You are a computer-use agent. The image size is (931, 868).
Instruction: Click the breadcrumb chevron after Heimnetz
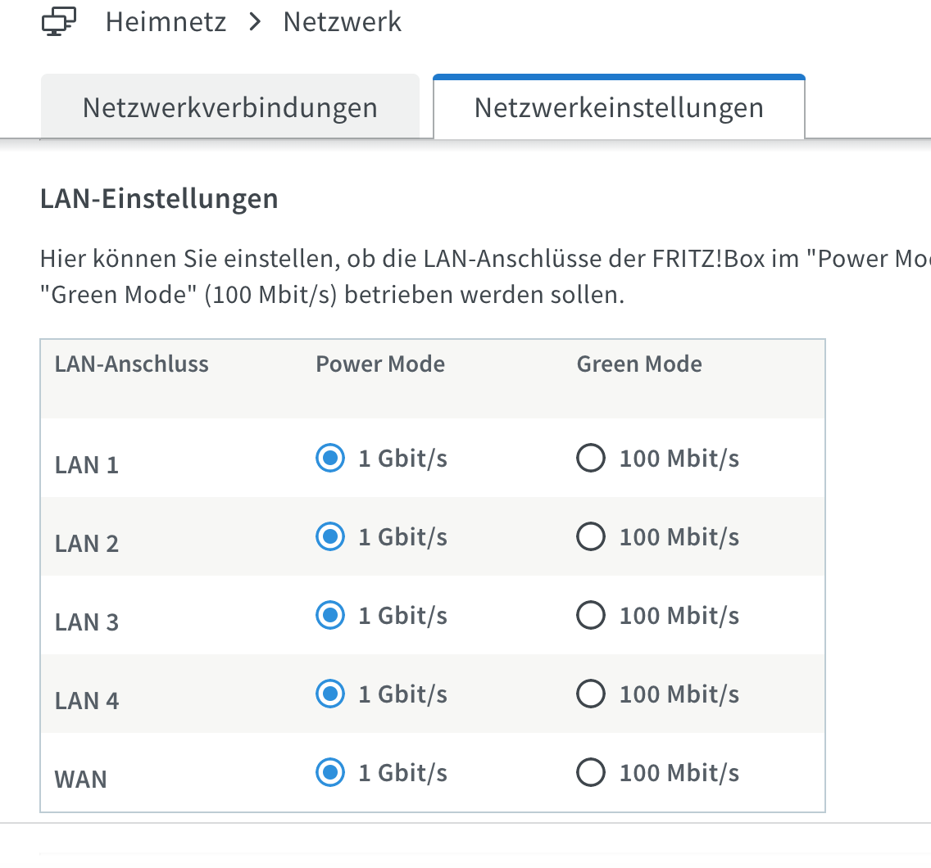point(256,21)
